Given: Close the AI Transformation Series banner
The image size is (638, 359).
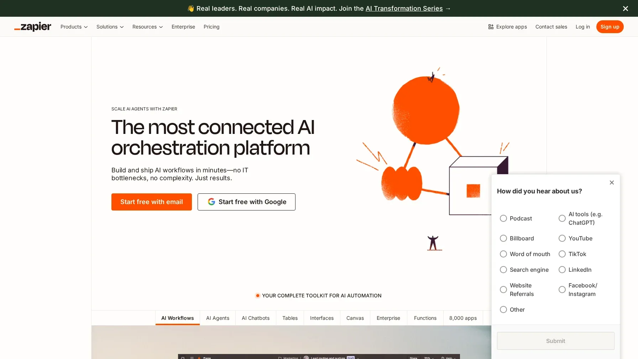Looking at the screenshot, I should tap(625, 9).
